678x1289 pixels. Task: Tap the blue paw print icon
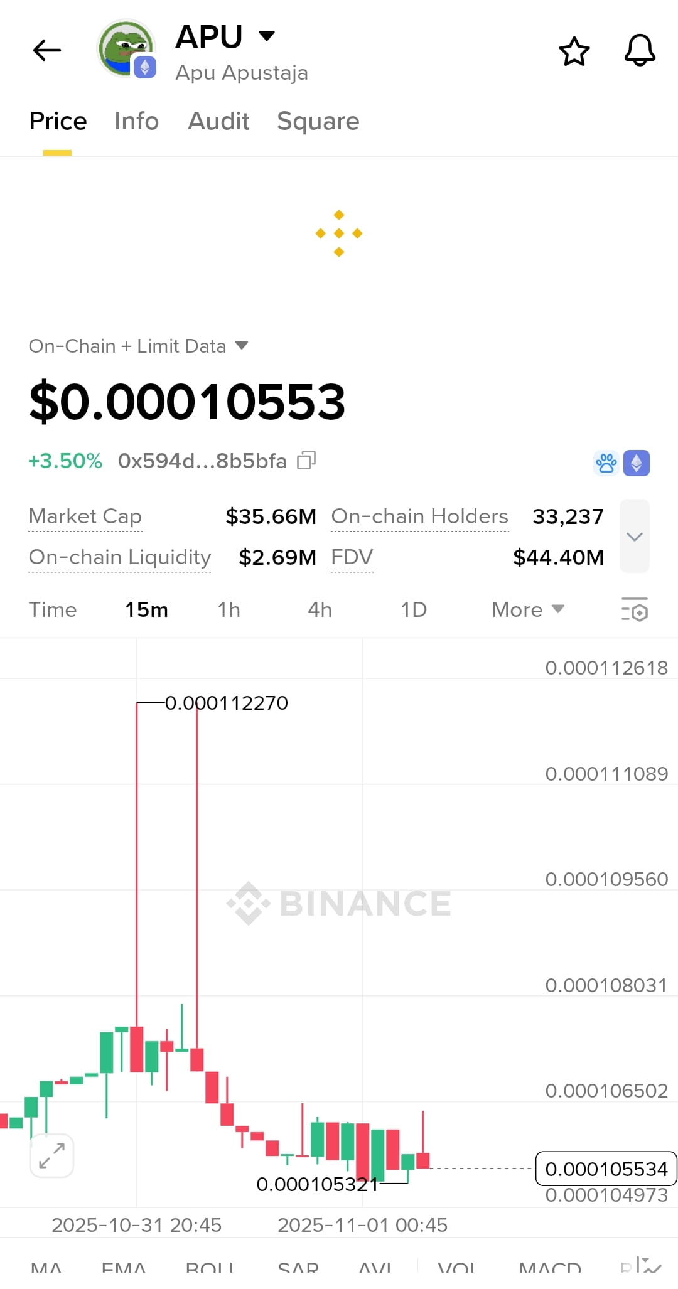[606, 463]
